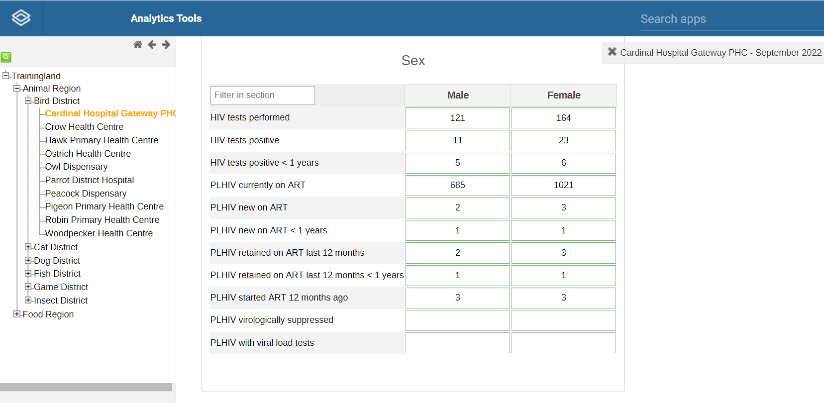Click the horizontal scrollbar under the tree
The width and height of the screenshot is (824, 403).
tap(86, 387)
